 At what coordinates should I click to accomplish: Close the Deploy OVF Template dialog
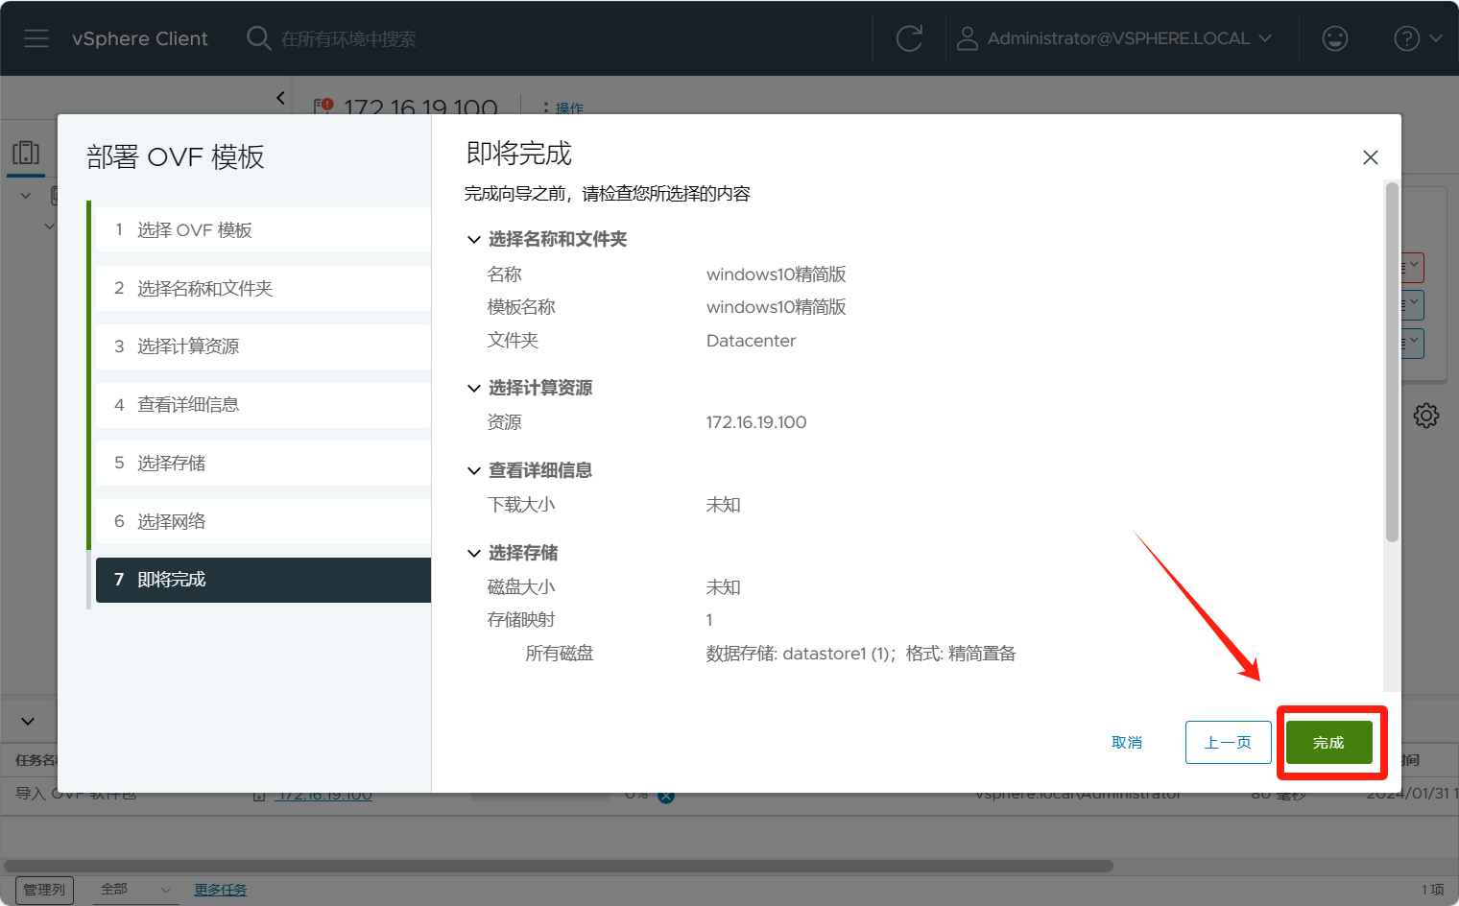pos(1370,157)
